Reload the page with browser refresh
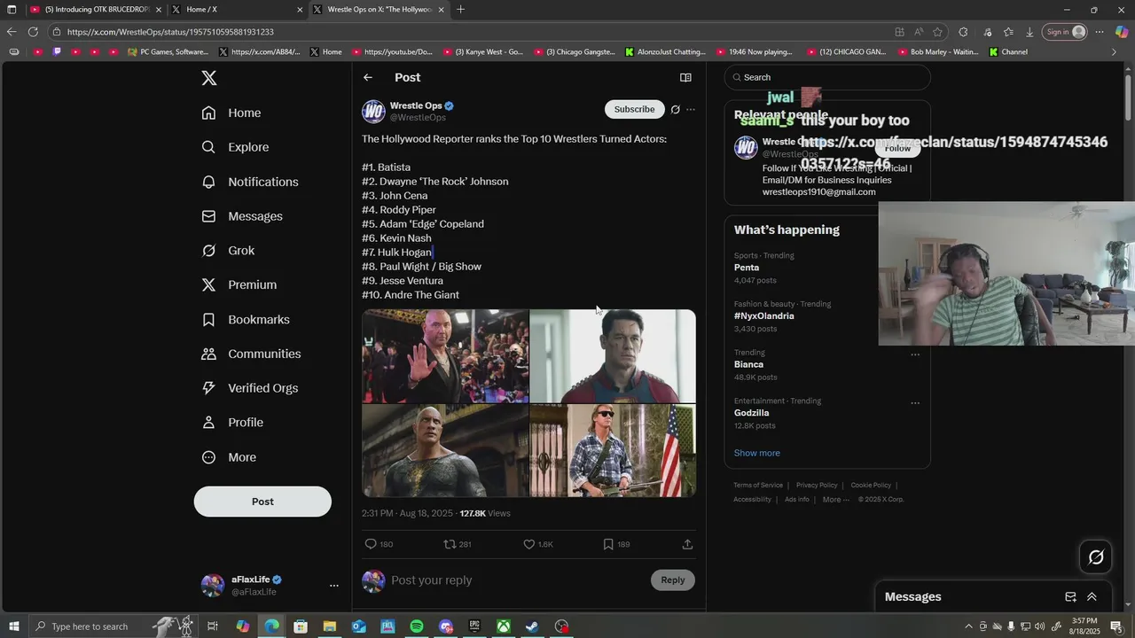Image resolution: width=1135 pixels, height=638 pixels. [x=33, y=32]
